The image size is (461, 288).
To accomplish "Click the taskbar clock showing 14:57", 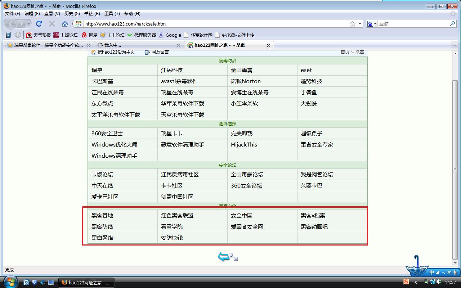I will [x=451, y=283].
